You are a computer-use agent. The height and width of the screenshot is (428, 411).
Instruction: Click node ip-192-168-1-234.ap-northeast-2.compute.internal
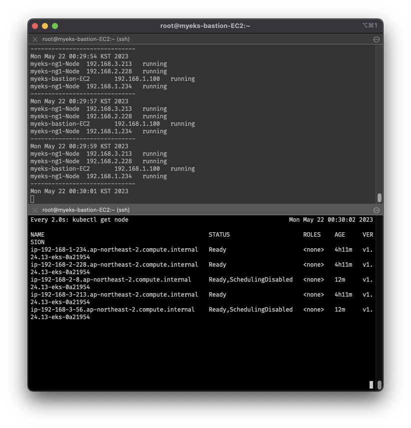[x=114, y=250]
